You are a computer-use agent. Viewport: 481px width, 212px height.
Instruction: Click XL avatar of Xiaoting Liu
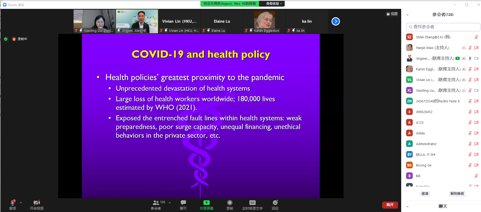coord(410,90)
